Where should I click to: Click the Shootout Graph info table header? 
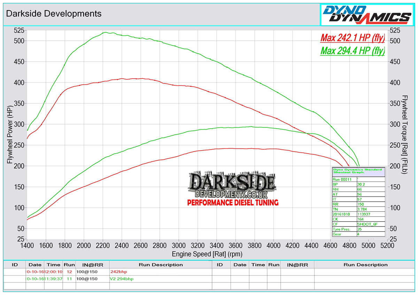pos(358,172)
